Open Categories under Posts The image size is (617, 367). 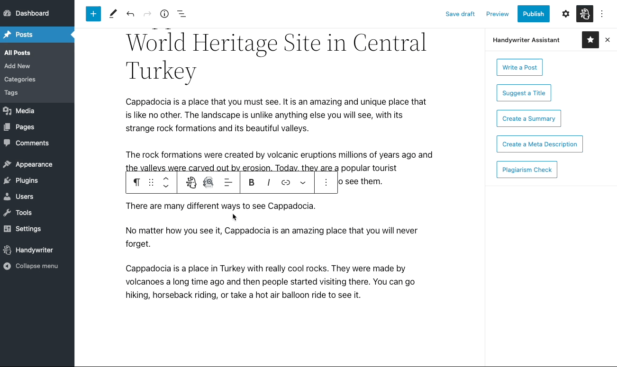click(x=20, y=79)
